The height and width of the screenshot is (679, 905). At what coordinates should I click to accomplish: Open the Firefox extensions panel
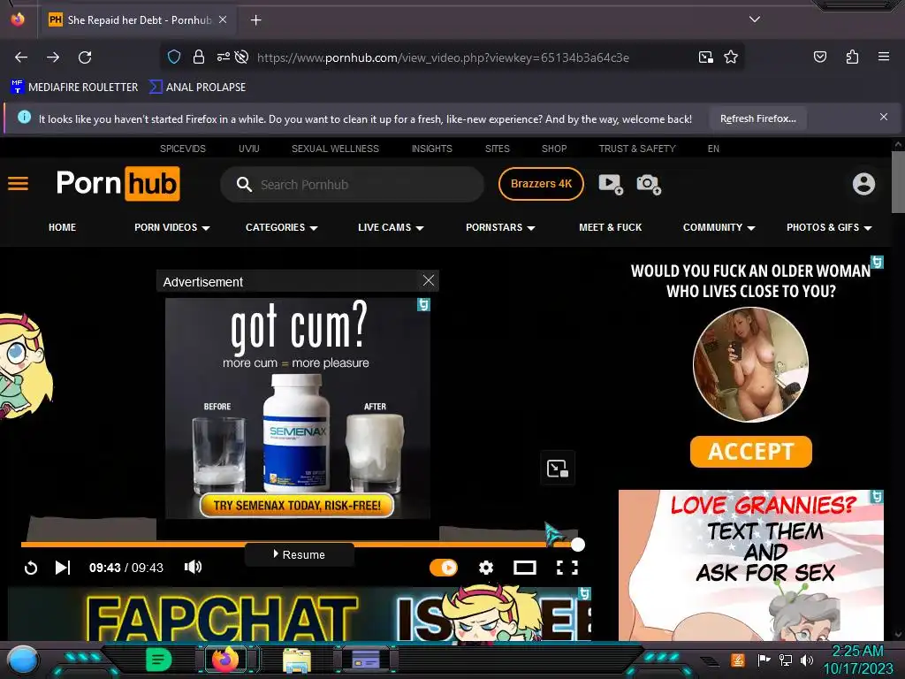(852, 57)
